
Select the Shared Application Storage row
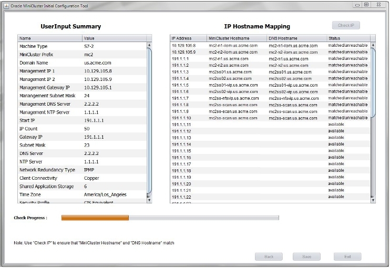[83, 186]
